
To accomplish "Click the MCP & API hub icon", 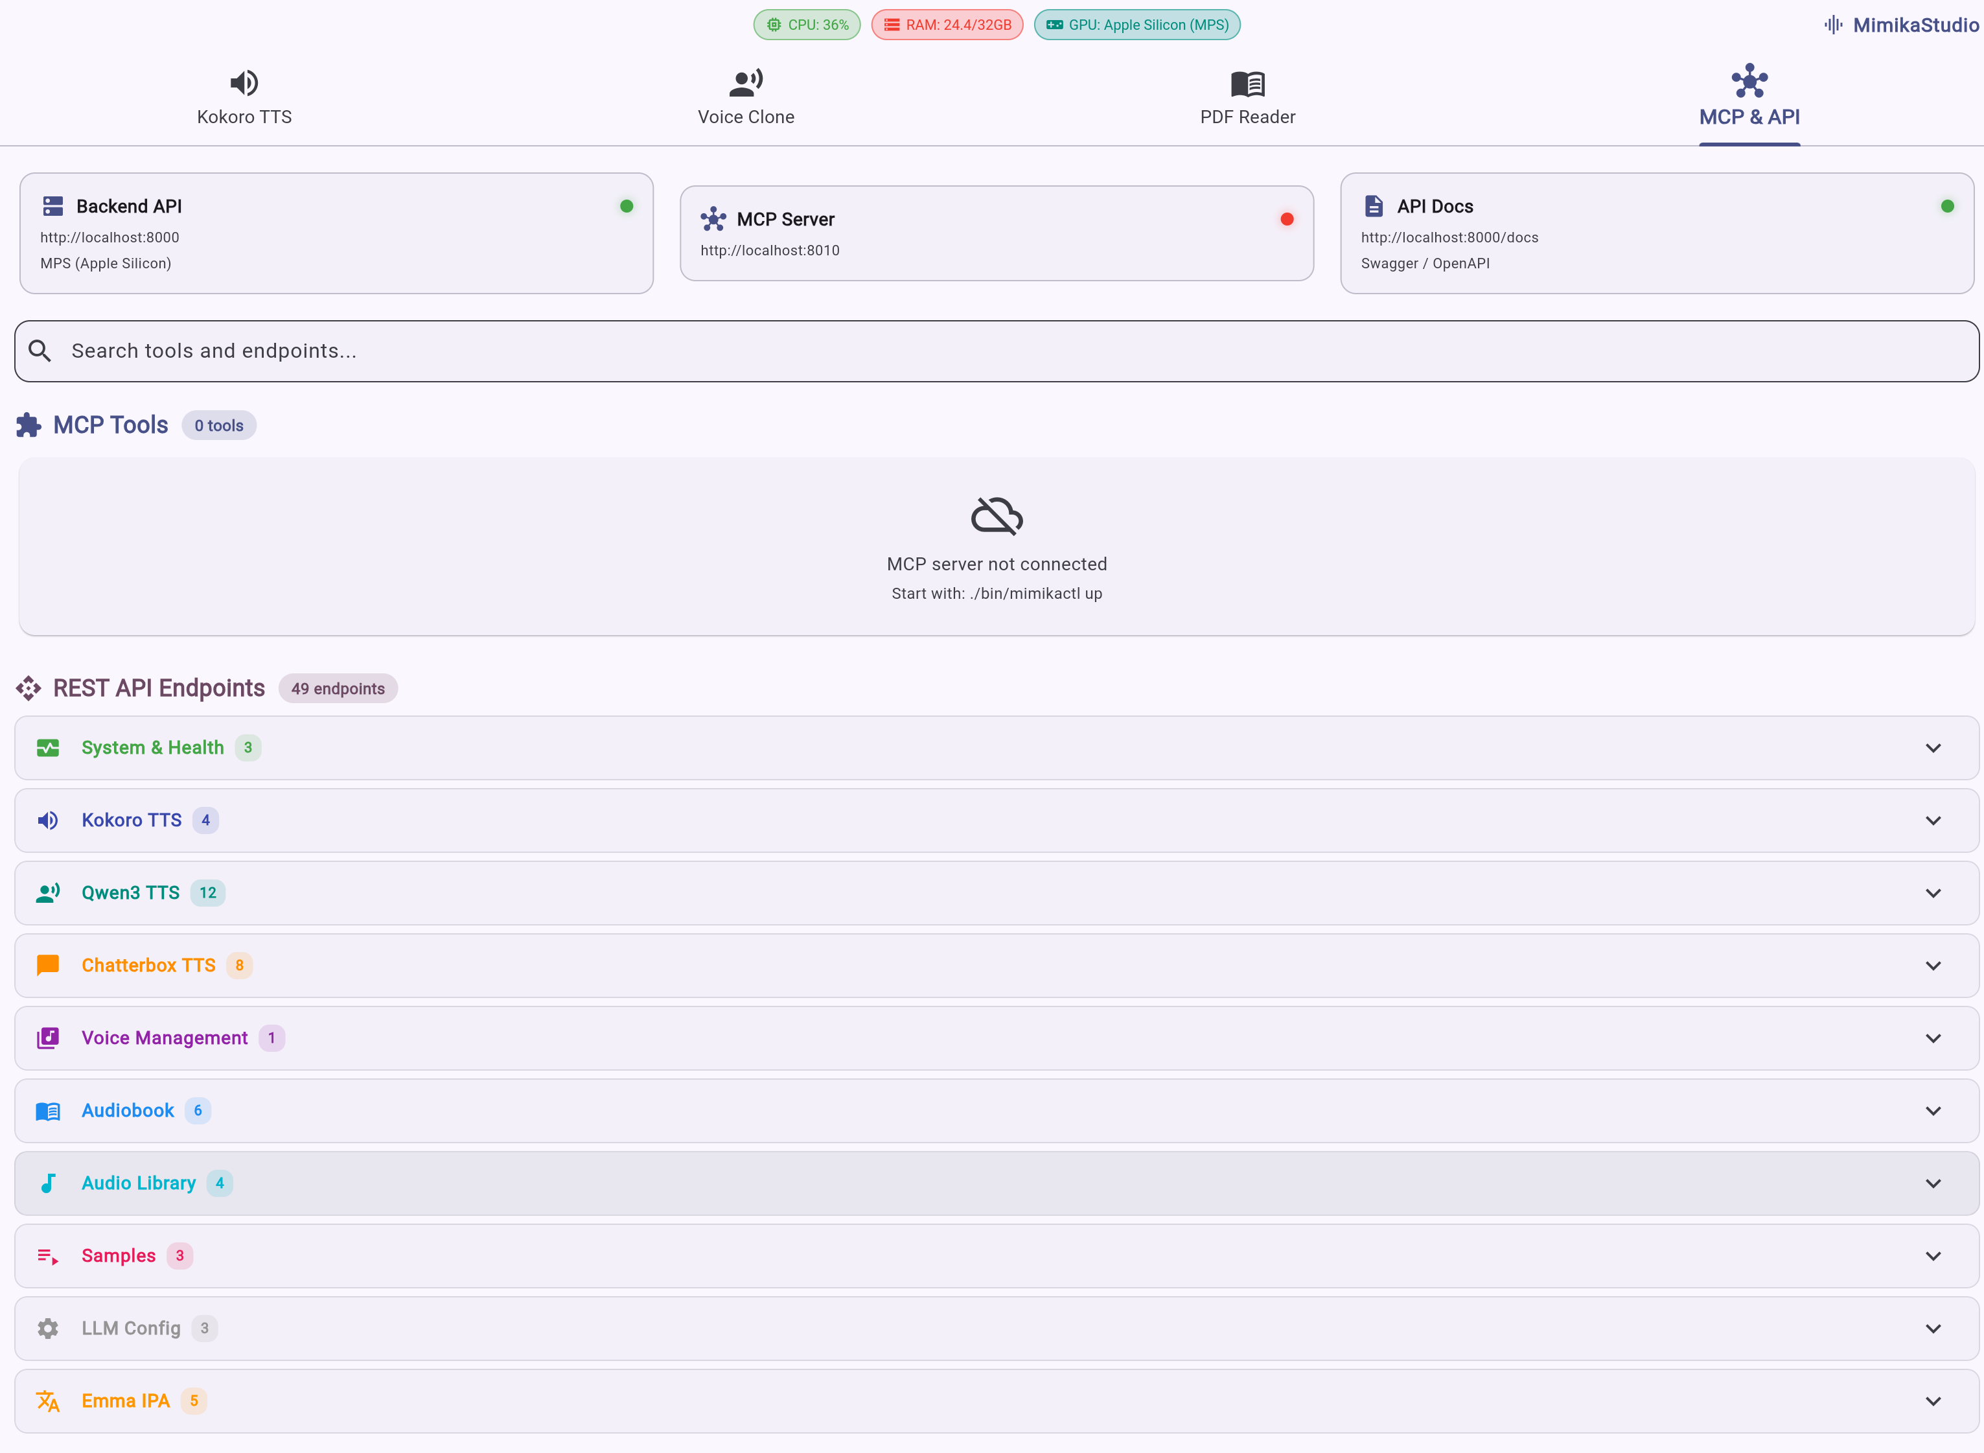I will [x=1748, y=83].
